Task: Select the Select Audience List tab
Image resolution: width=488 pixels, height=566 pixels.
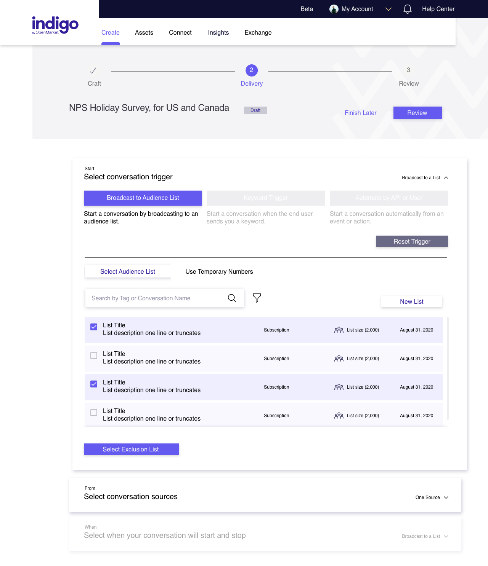Action: pyautogui.click(x=128, y=271)
